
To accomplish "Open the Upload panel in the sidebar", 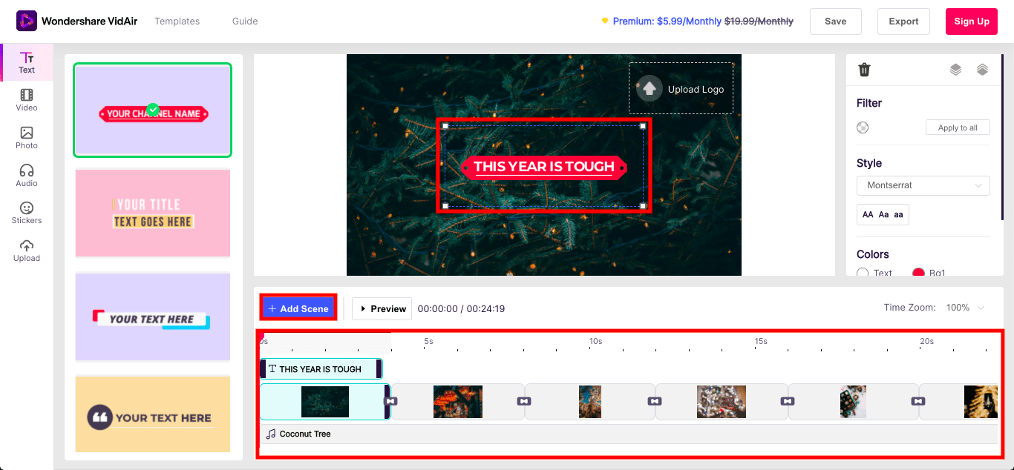I will pyautogui.click(x=27, y=251).
